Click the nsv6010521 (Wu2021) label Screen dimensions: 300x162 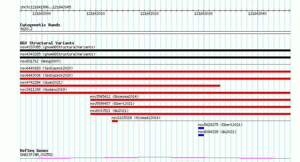point(109,111)
